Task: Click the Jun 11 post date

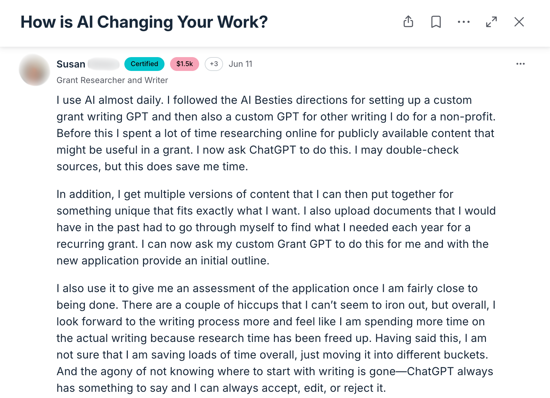Action: point(240,64)
